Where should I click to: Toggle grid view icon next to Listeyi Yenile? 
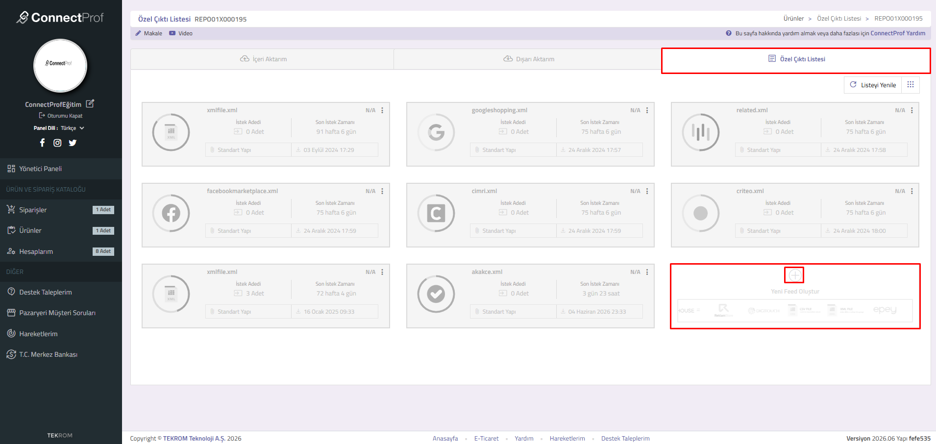[x=911, y=85]
